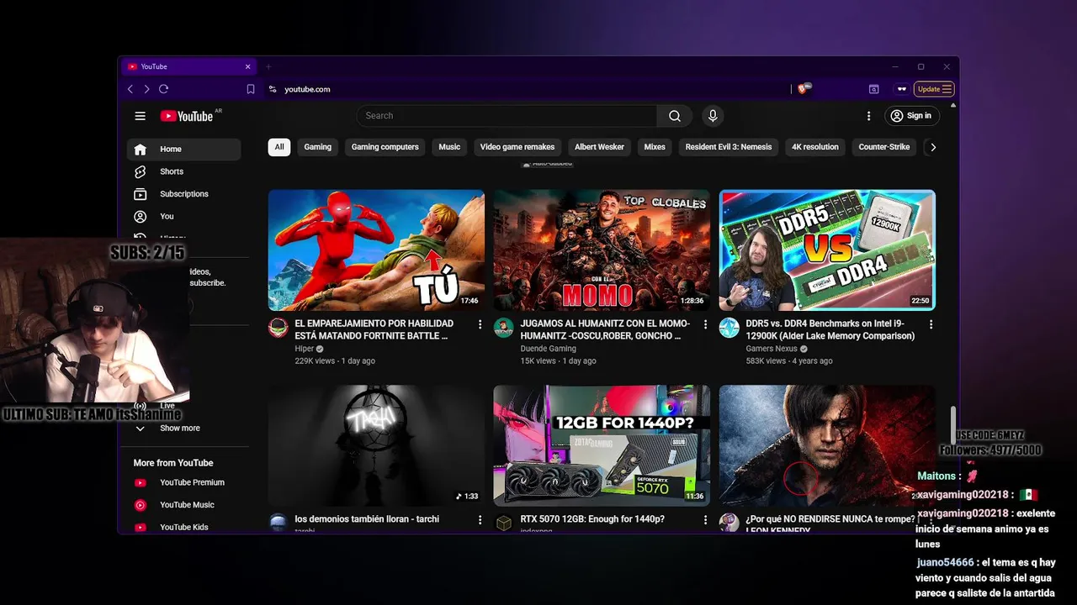Open the toolbar icon left of the Update button
Screen dimensions: 1077x605
pos(902,89)
